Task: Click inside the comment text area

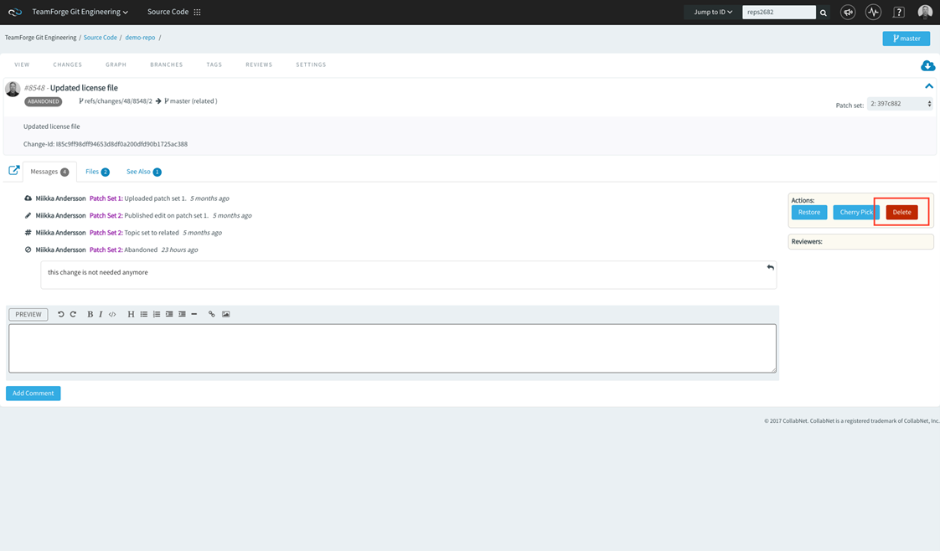Action: [x=392, y=348]
